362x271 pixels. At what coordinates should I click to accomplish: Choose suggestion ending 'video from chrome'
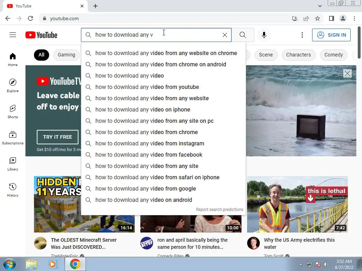[163, 132]
